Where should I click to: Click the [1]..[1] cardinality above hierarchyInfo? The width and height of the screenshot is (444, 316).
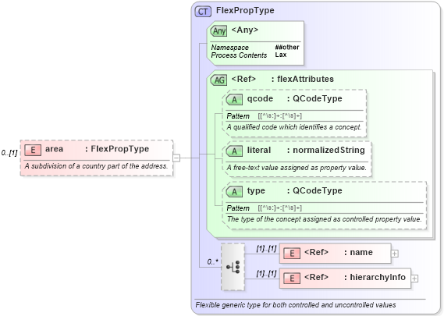point(266,274)
